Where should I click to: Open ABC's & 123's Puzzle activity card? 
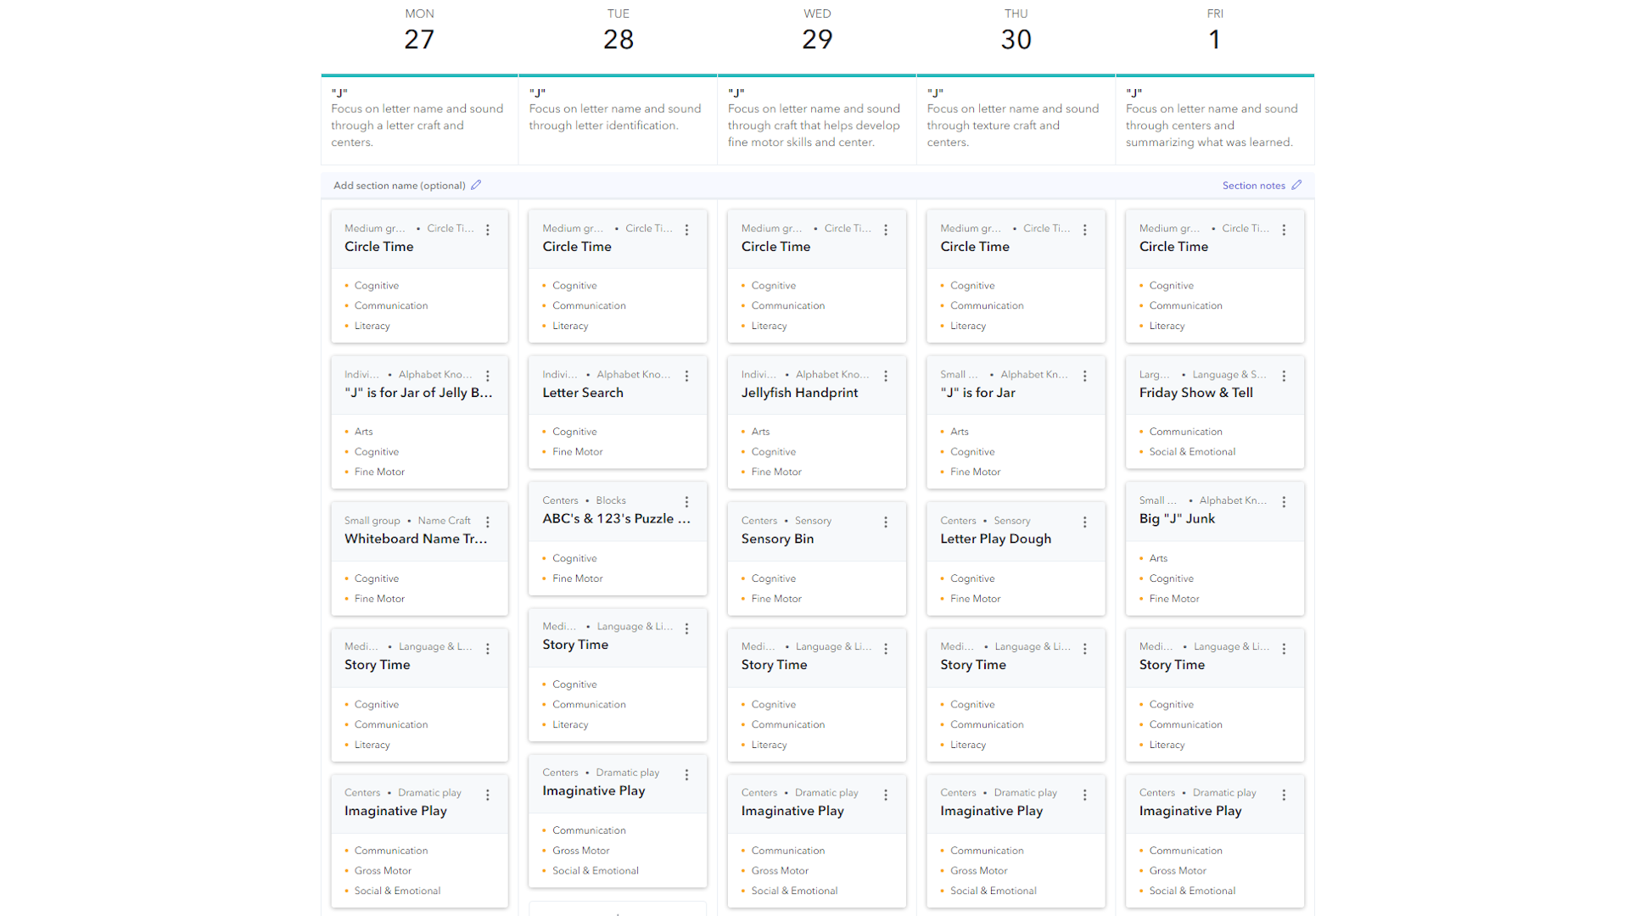point(616,518)
